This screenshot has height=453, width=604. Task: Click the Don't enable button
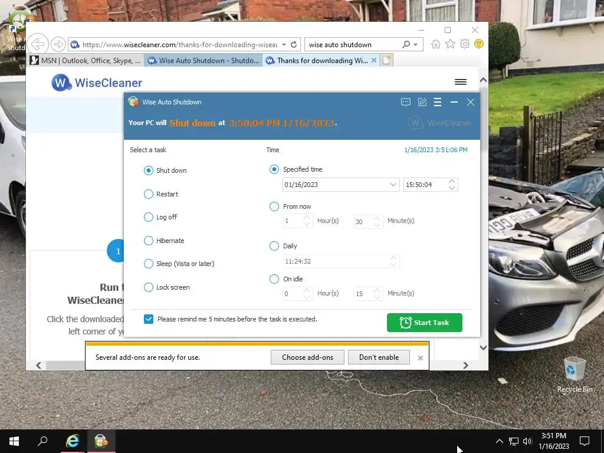pyautogui.click(x=379, y=357)
